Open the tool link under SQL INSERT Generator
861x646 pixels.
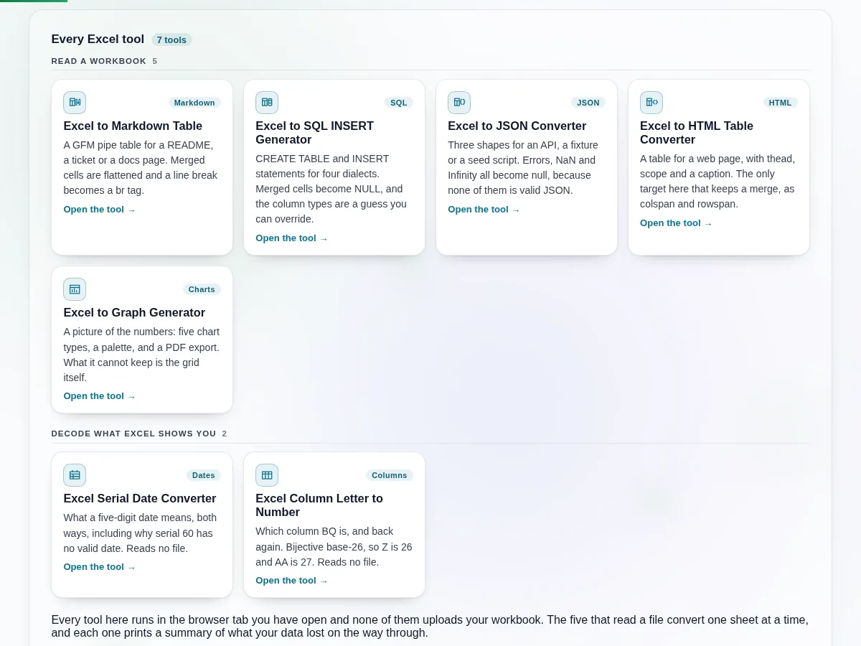click(292, 238)
